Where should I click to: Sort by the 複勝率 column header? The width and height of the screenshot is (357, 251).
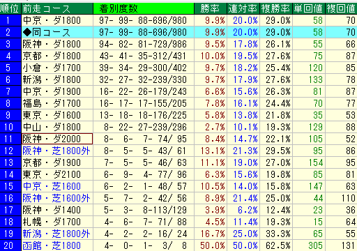coord(276,8)
